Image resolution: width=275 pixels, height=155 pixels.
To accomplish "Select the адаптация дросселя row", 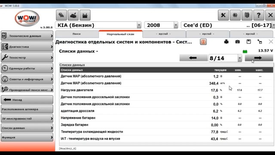I will (x=166, y=111).
